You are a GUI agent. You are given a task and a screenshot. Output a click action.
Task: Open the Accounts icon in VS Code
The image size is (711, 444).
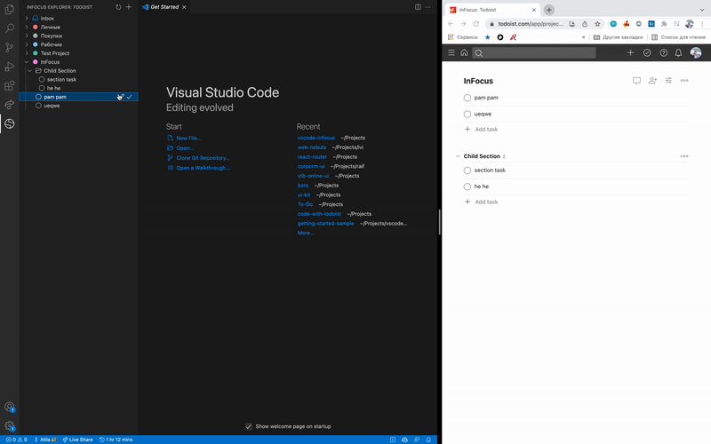click(x=9, y=407)
